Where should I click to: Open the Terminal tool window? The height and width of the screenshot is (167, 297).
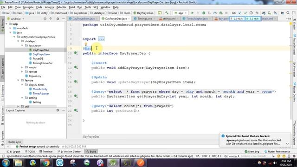point(46,152)
